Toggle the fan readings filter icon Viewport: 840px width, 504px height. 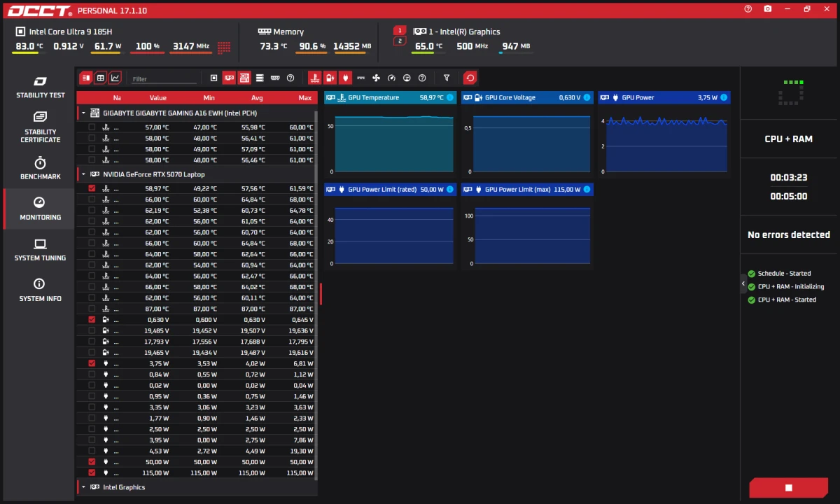[376, 78]
